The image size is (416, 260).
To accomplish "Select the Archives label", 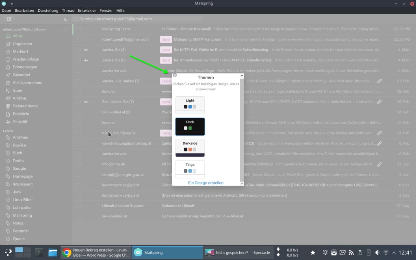I will pyautogui.click(x=20, y=137).
